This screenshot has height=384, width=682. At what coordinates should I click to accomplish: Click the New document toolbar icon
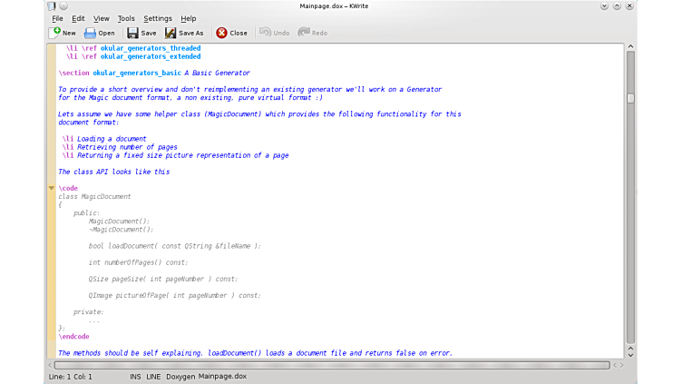[x=55, y=33]
